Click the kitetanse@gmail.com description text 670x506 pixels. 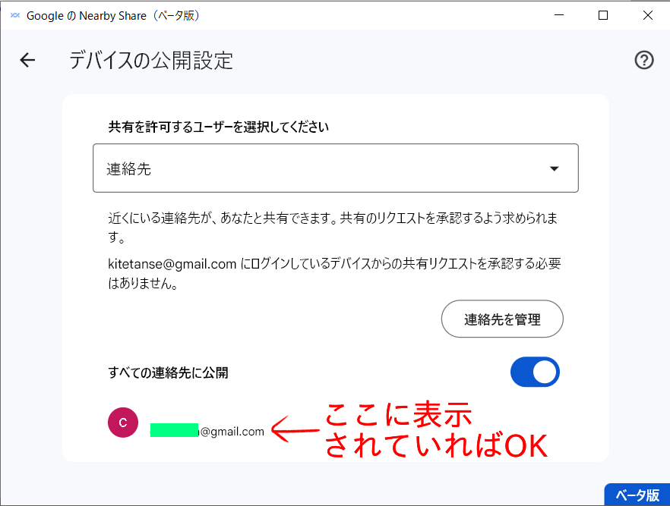pyautogui.click(x=334, y=273)
